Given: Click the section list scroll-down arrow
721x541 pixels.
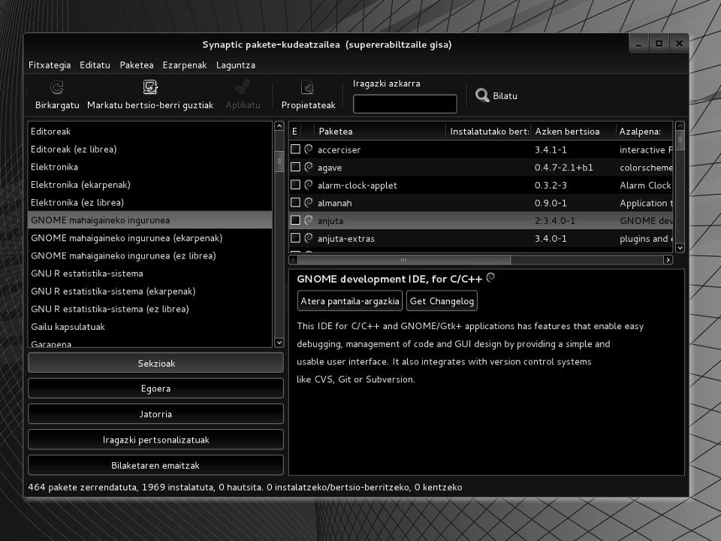Looking at the screenshot, I should [279, 343].
